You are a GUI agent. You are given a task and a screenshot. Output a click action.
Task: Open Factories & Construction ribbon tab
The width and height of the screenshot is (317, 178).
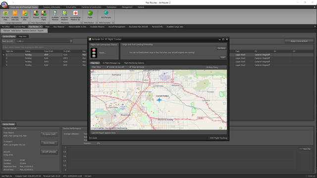(x=91, y=7)
